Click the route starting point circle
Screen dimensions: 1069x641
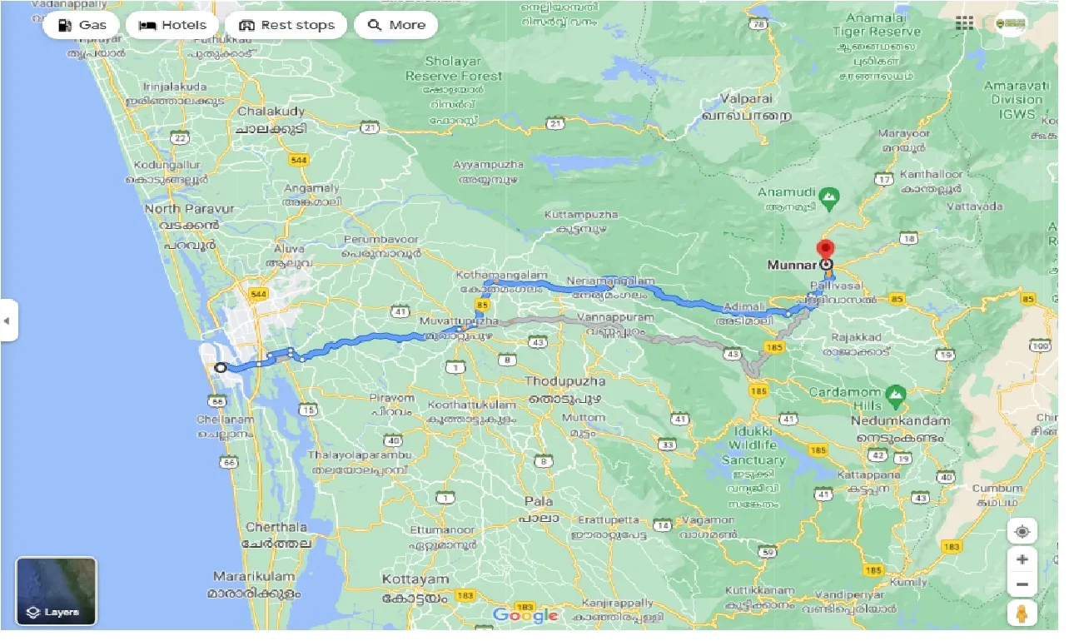tap(220, 367)
